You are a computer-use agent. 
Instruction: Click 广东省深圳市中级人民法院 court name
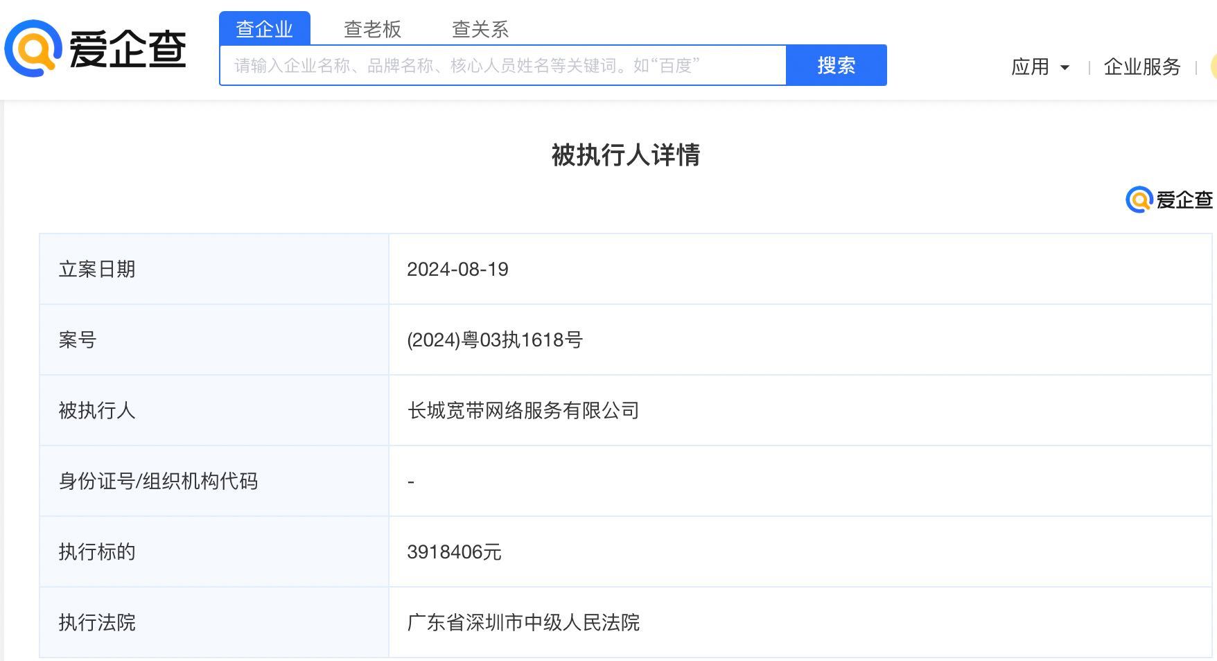[523, 622]
